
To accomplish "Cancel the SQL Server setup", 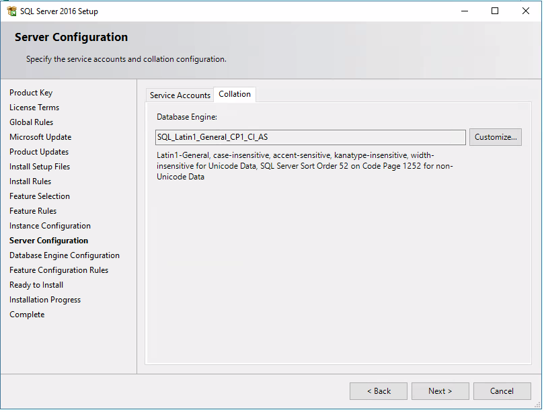I will 502,391.
